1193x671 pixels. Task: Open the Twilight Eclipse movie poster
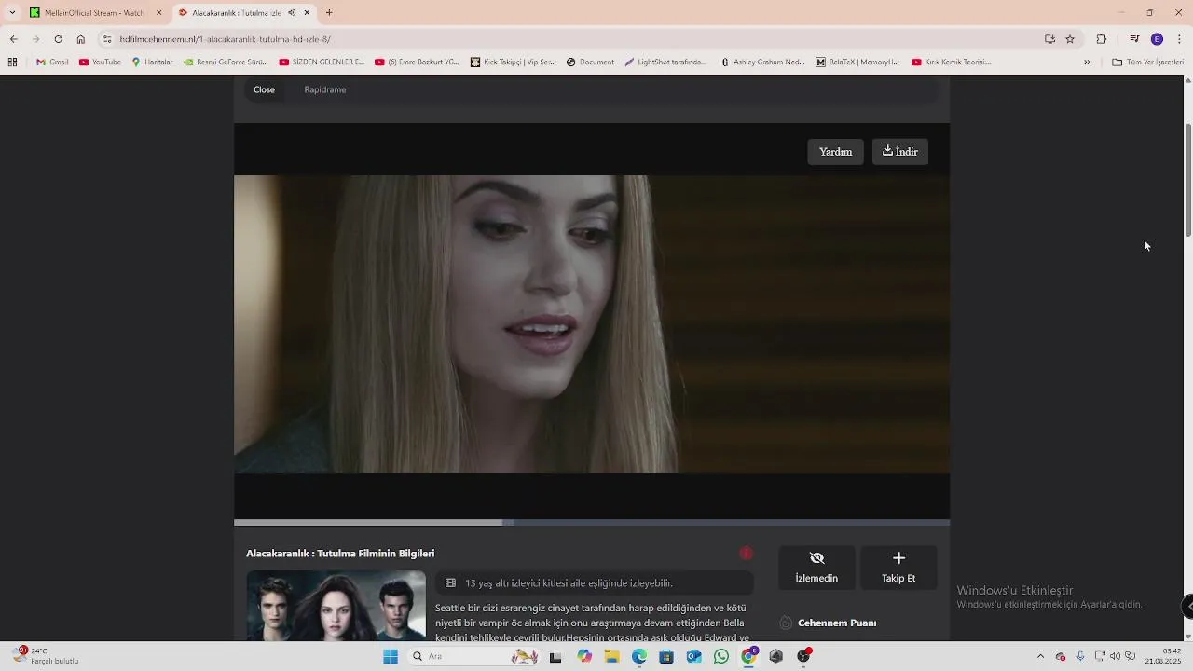(x=336, y=606)
